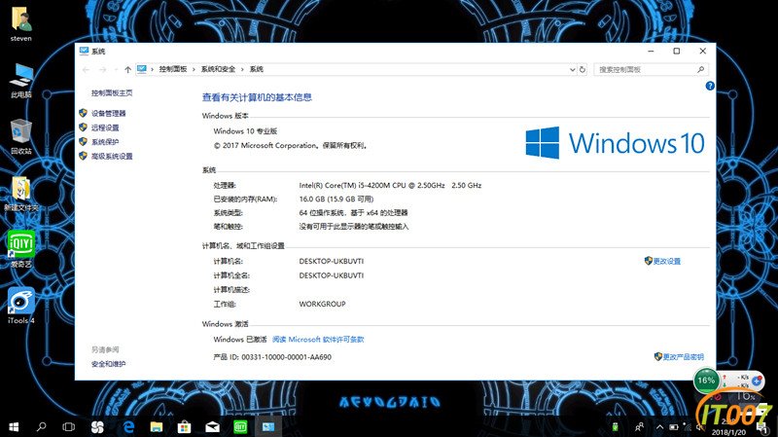This screenshot has width=778, height=437.
Task: Read the Microsoft Software License Terms link
Action: 318,340
